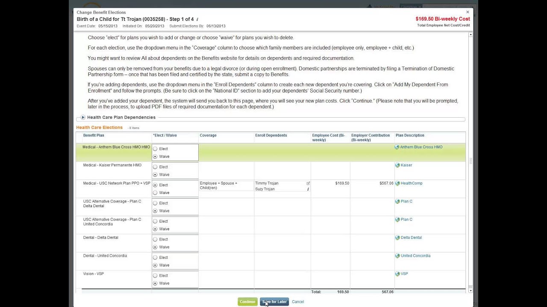This screenshot has height=307, width=547.
Task: Click the globe icon beside United Concordia
Action: click(x=397, y=256)
